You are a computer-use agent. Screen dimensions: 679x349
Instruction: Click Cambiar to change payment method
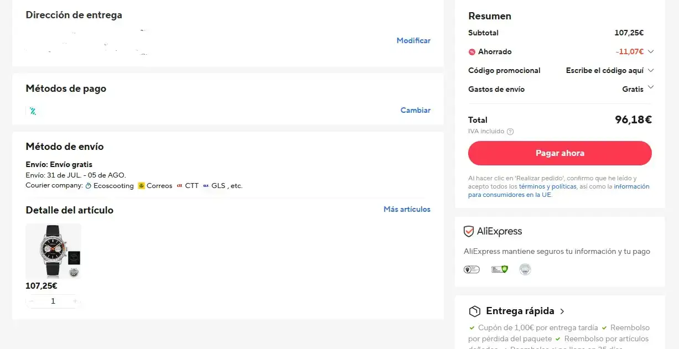pyautogui.click(x=415, y=110)
